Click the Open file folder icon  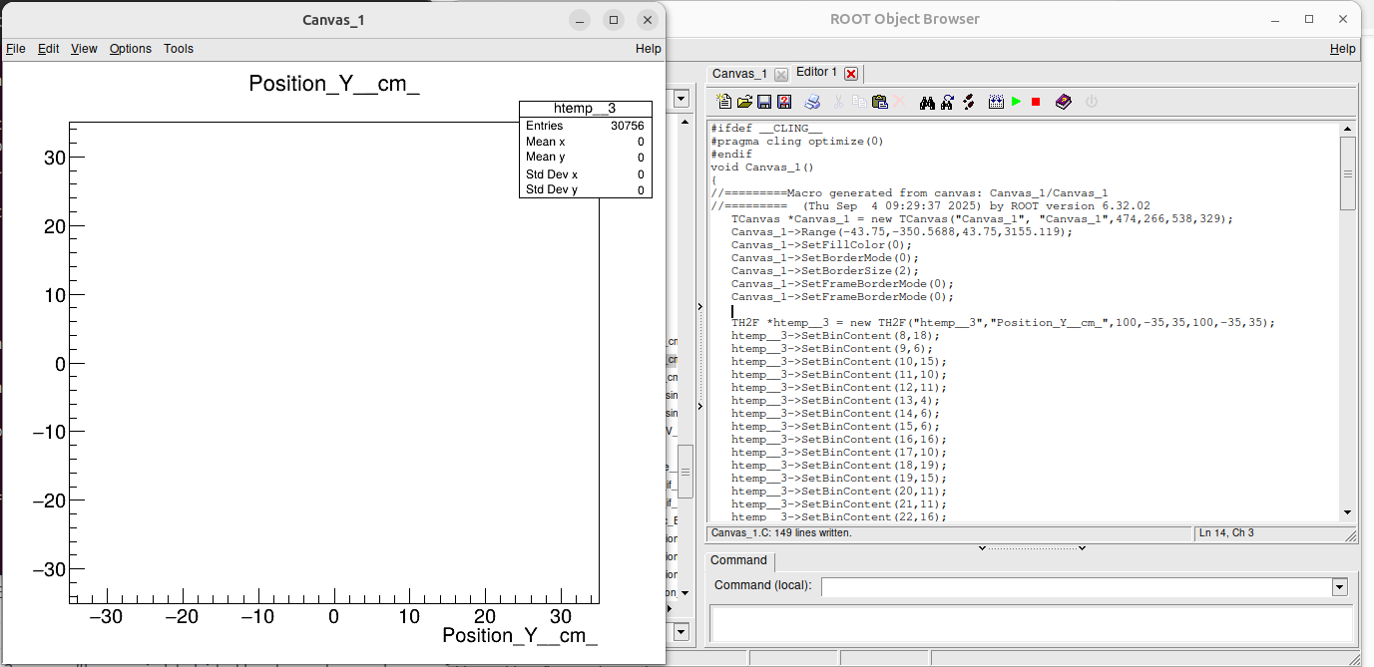click(744, 102)
